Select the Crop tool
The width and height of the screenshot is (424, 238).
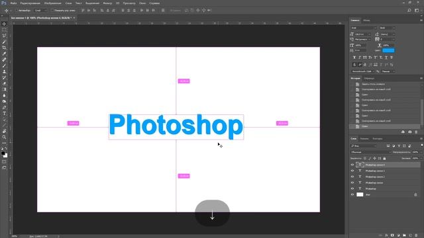click(4, 48)
